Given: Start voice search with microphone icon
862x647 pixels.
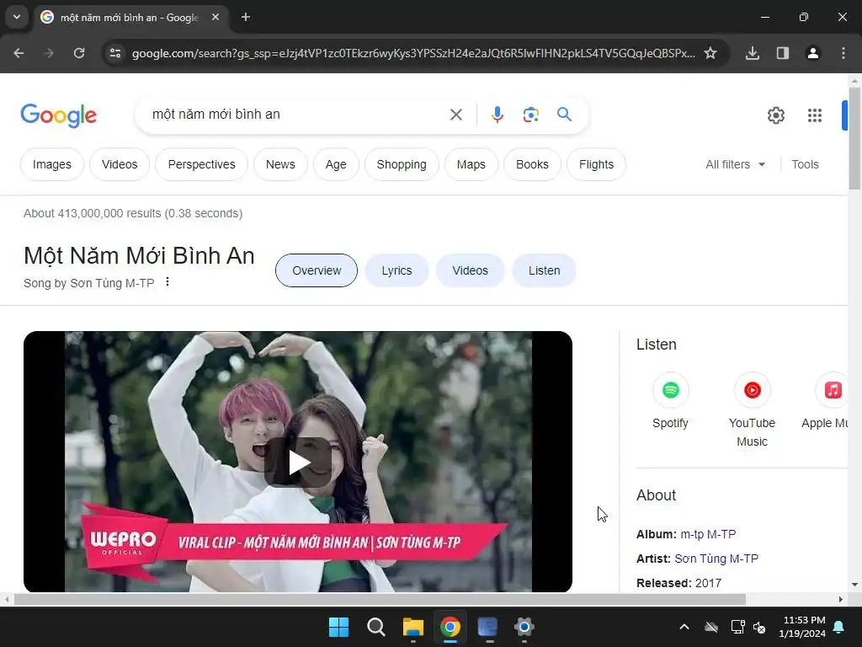Looking at the screenshot, I should [497, 115].
